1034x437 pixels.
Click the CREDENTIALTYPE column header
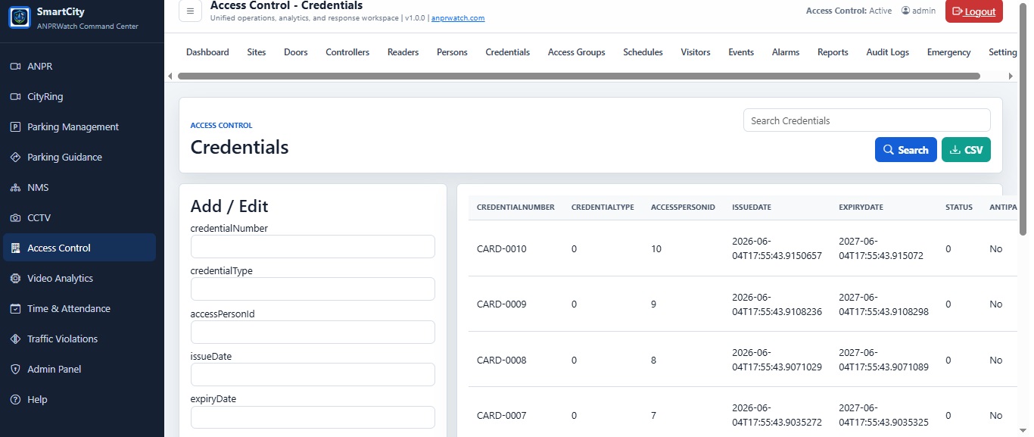tap(603, 208)
